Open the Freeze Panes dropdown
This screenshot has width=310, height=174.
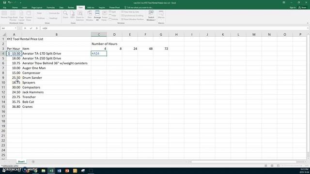[105, 16]
